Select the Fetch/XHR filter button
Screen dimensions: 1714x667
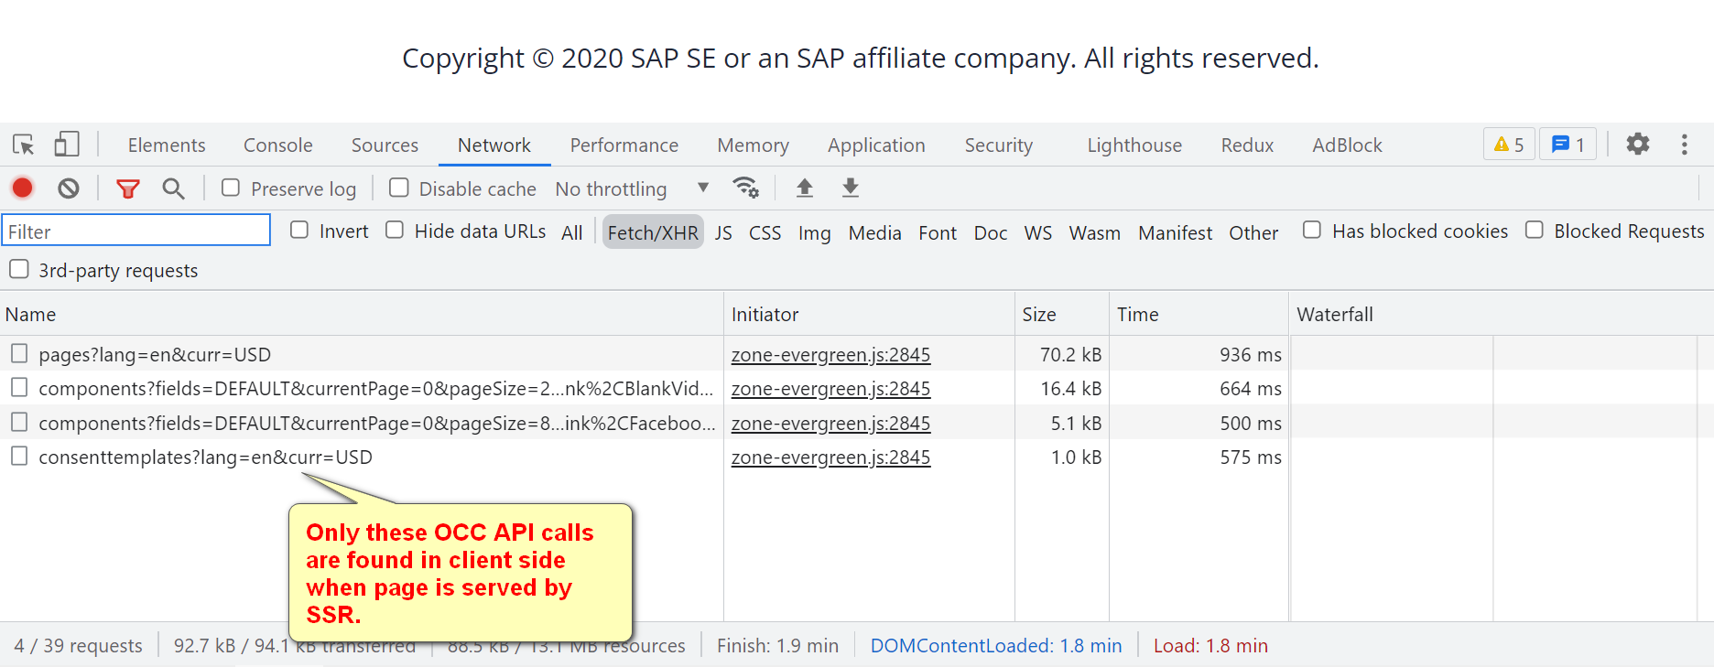pos(653,232)
